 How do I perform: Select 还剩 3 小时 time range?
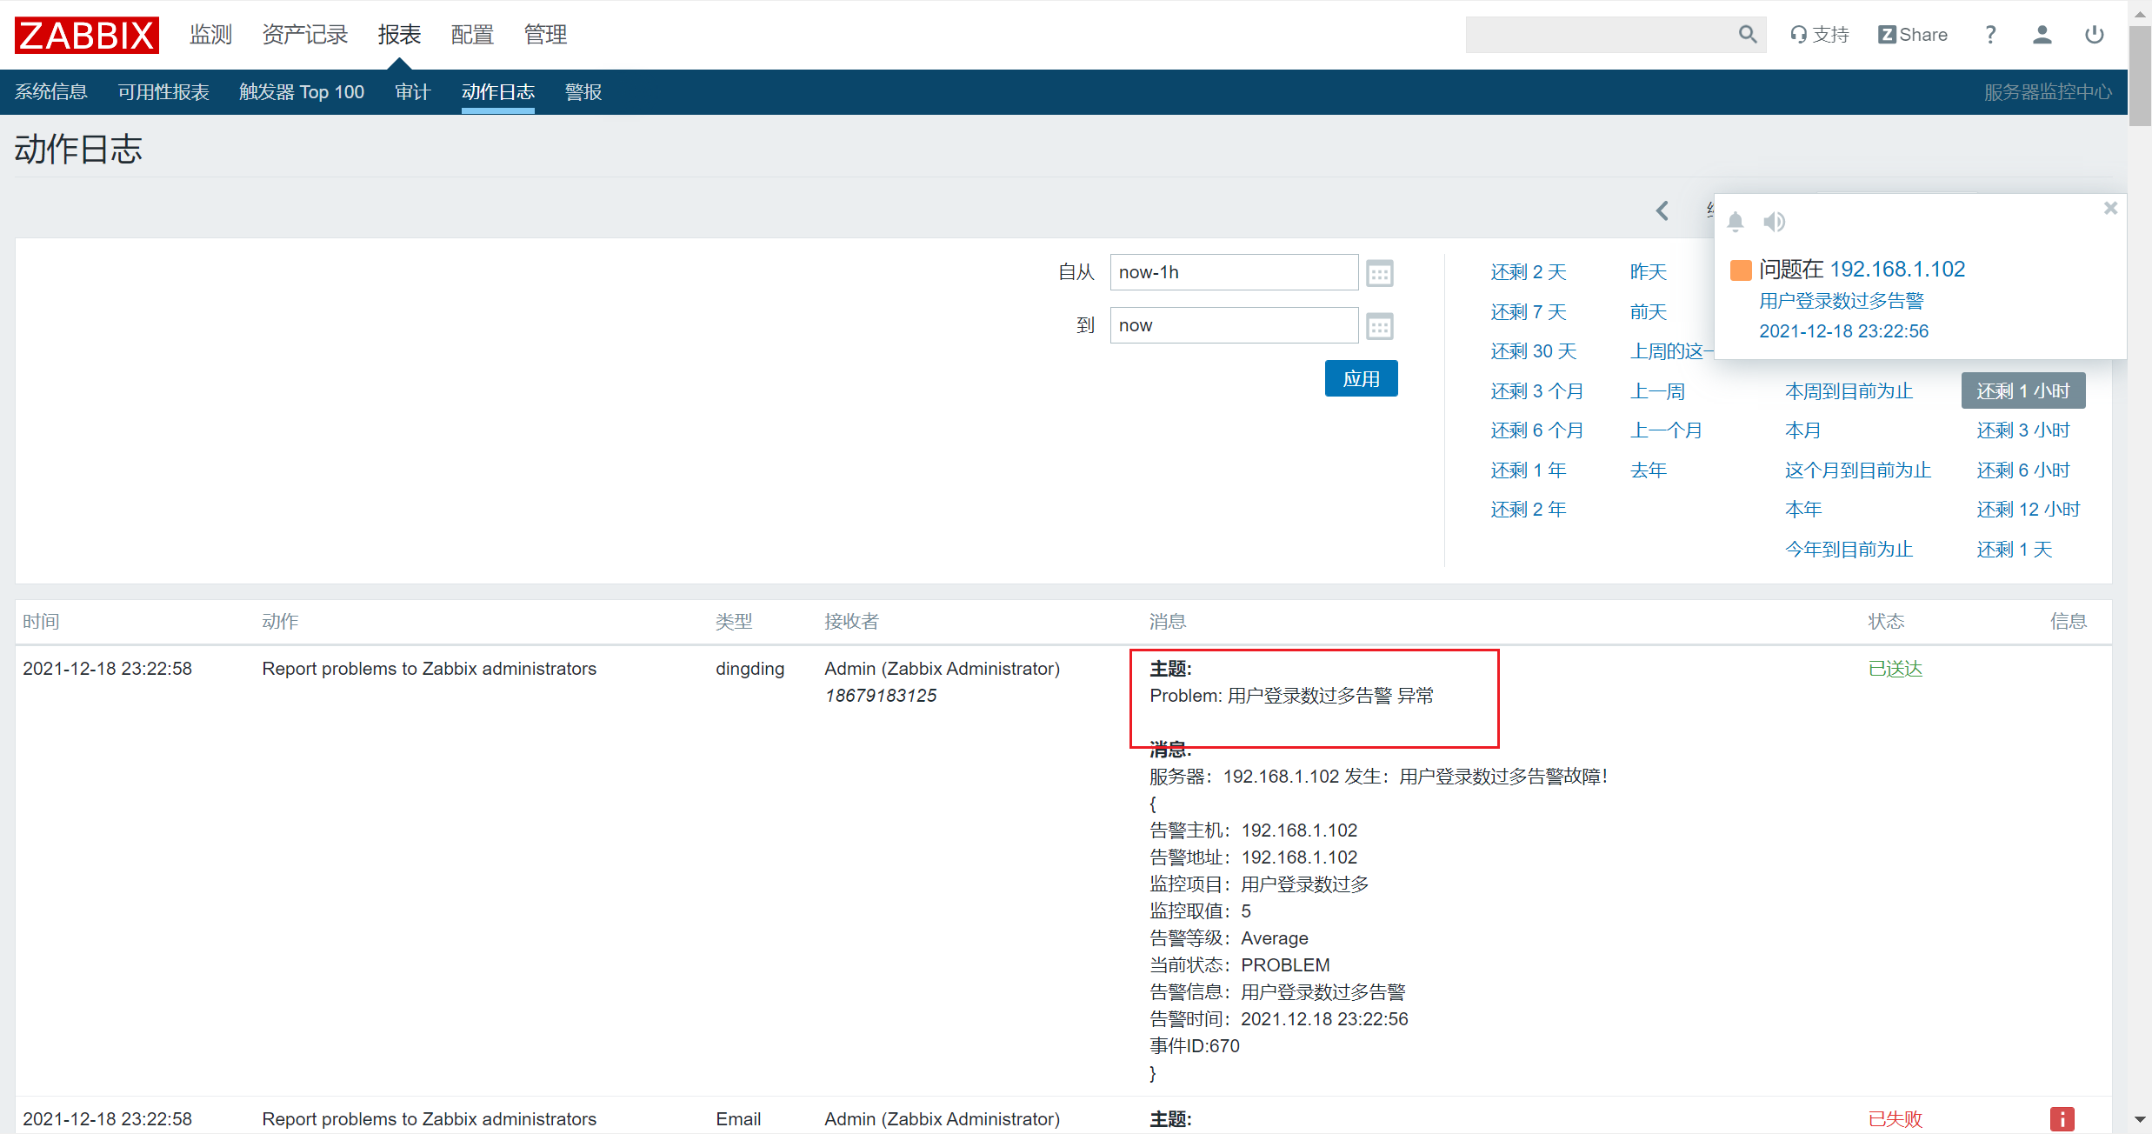2023,430
